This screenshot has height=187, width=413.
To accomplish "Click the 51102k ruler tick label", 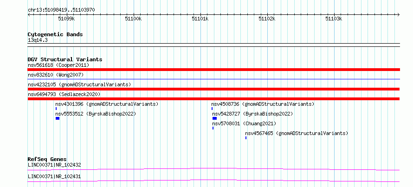I will coord(267,19).
